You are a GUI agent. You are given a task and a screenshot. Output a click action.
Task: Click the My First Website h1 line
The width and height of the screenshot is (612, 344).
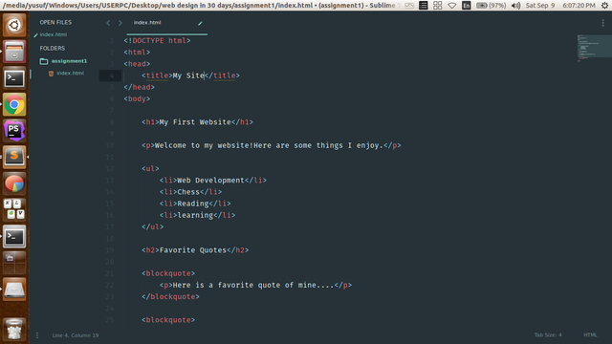pos(198,122)
